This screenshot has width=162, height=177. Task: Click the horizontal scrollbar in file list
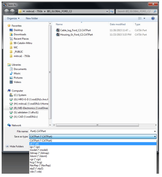97,125
